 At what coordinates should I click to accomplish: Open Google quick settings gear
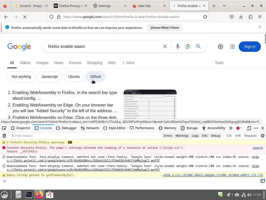(220, 47)
